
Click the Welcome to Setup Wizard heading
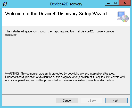click(x=56, y=14)
